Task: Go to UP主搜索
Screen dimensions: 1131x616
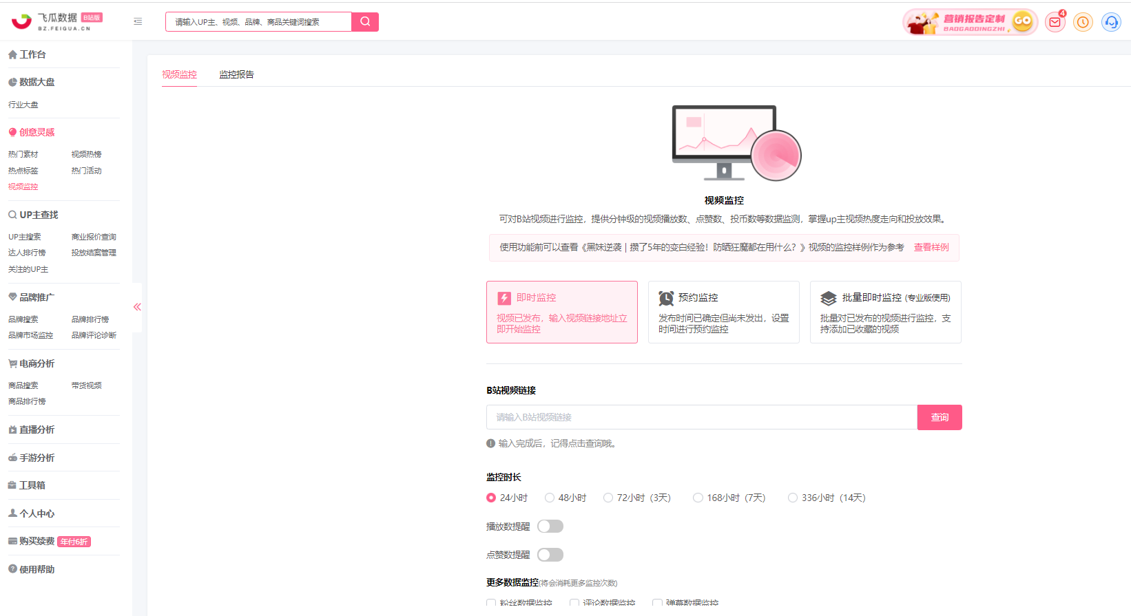Action: (25, 237)
